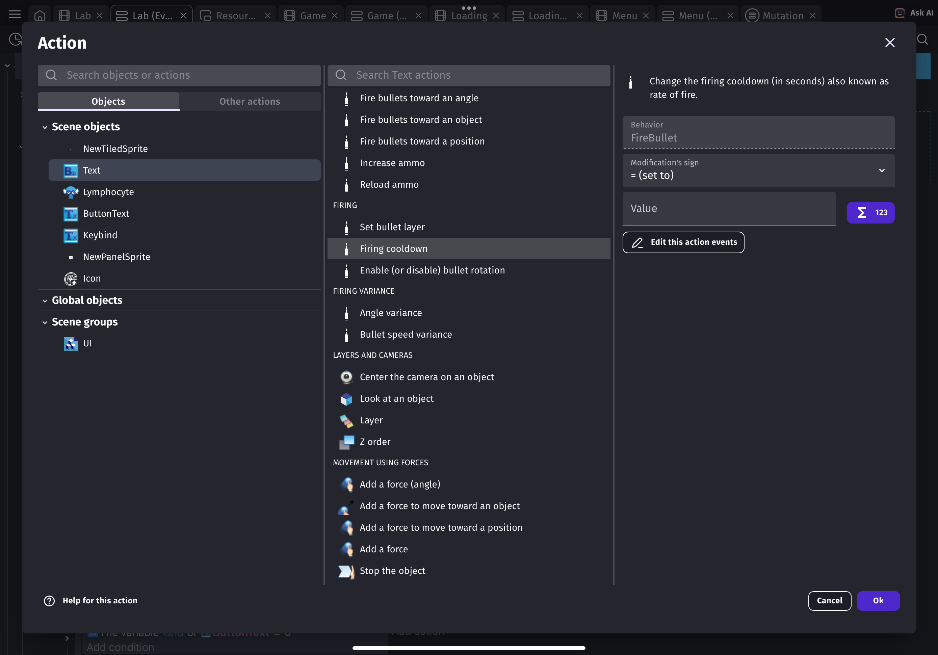Image resolution: width=938 pixels, height=655 pixels.
Task: Select the Look at an object action
Action: click(x=396, y=398)
